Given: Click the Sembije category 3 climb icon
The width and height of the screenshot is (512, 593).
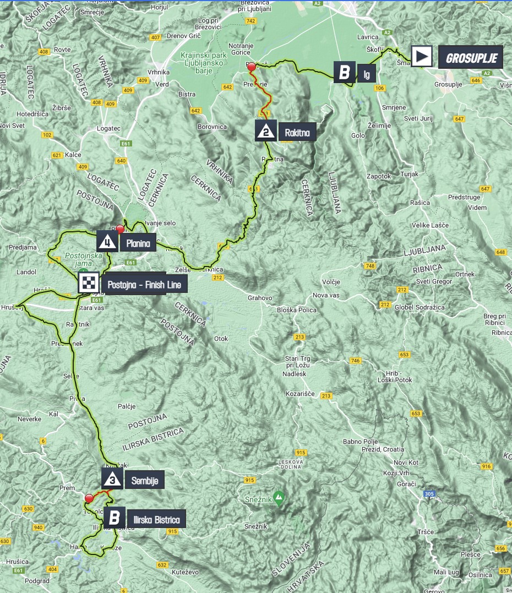Looking at the screenshot, I should (x=112, y=478).
